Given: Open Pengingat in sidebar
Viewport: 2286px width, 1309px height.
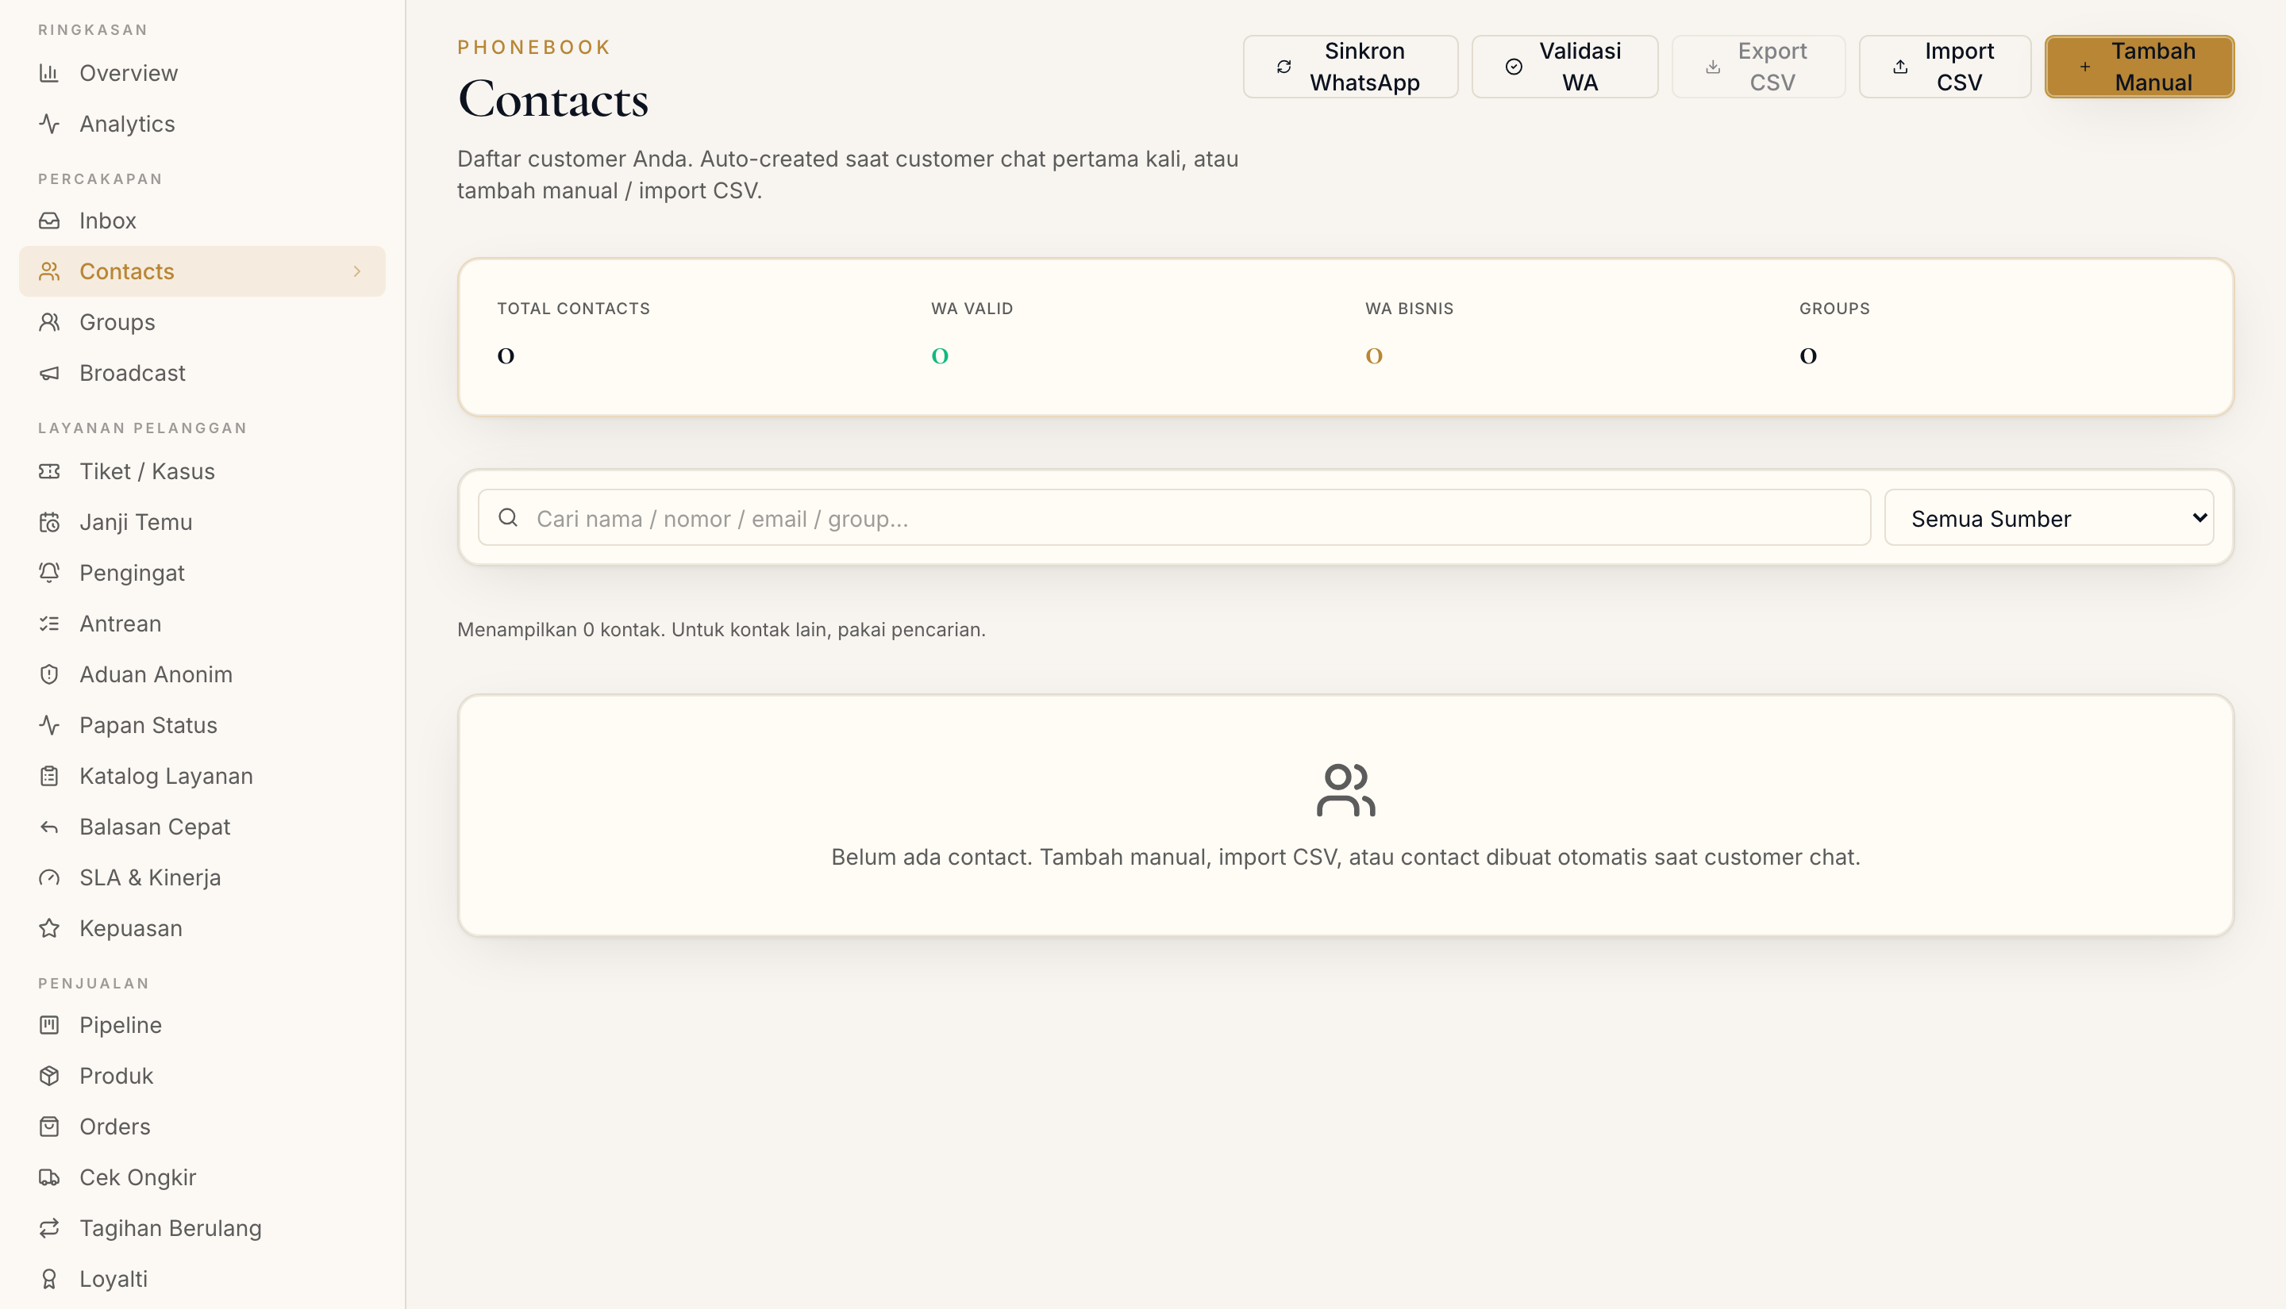Looking at the screenshot, I should (202, 573).
